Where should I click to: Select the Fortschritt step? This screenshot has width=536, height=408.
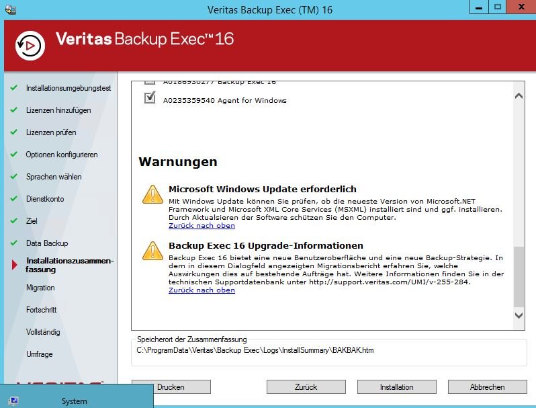[42, 310]
